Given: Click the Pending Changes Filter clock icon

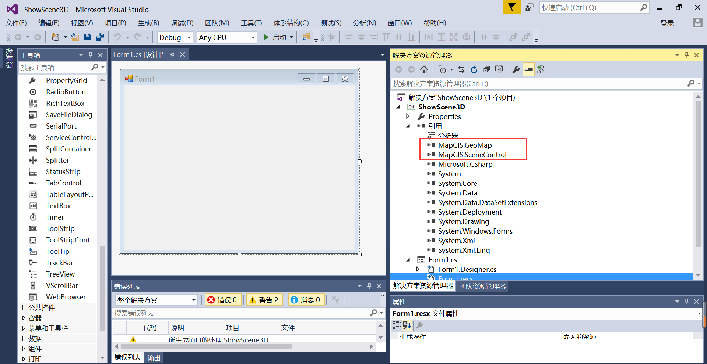Looking at the screenshot, I should [x=442, y=69].
